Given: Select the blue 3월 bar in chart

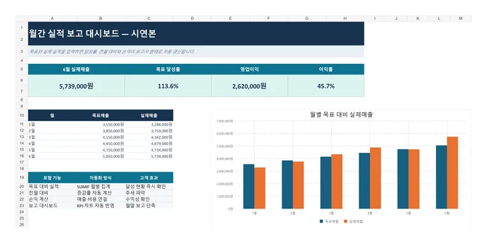Looking at the screenshot, I should [326, 183].
